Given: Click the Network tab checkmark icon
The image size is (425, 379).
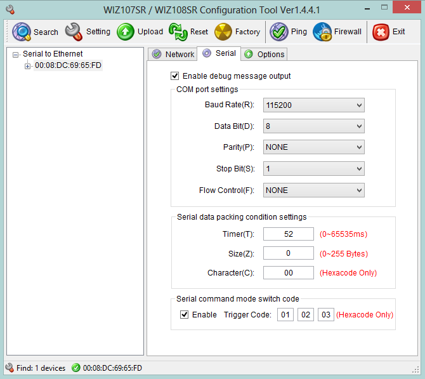Looking at the screenshot, I should pos(157,54).
